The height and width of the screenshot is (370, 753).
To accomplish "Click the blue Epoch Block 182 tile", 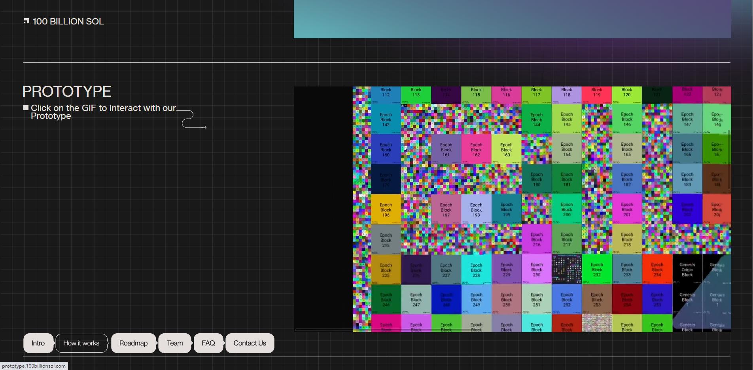I will [627, 179].
